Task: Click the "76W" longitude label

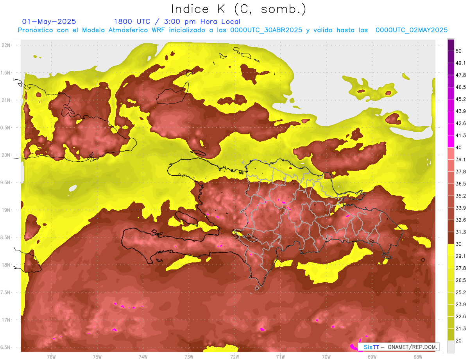Action: pos(51,357)
